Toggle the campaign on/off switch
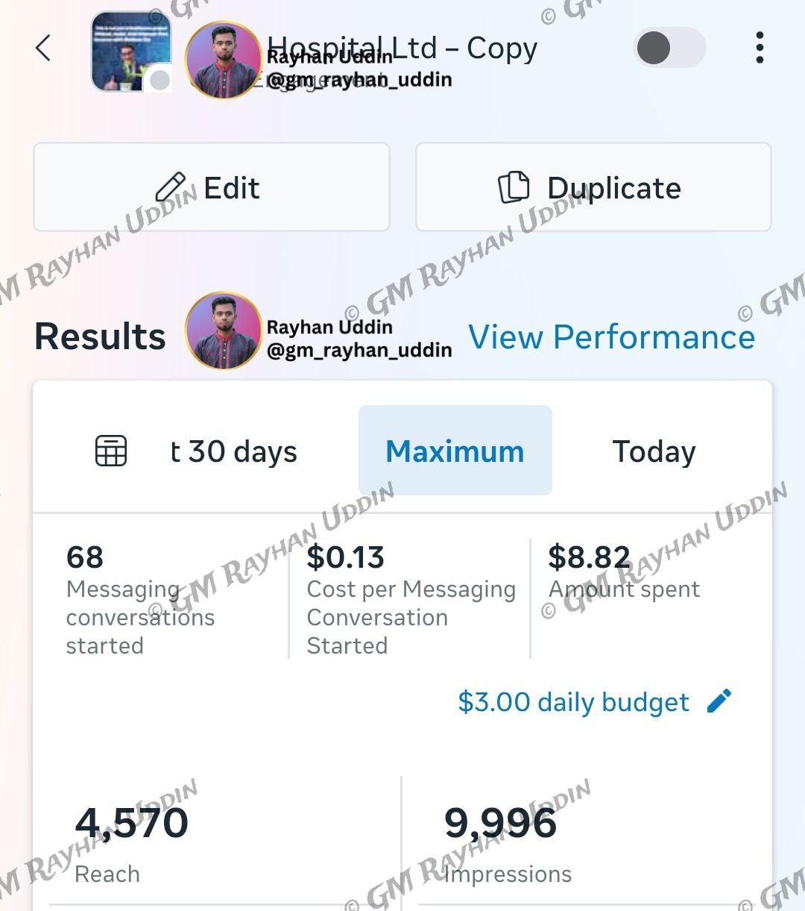 pos(669,48)
